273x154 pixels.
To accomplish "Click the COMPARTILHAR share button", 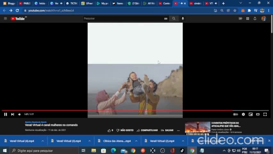I will point(147,131).
